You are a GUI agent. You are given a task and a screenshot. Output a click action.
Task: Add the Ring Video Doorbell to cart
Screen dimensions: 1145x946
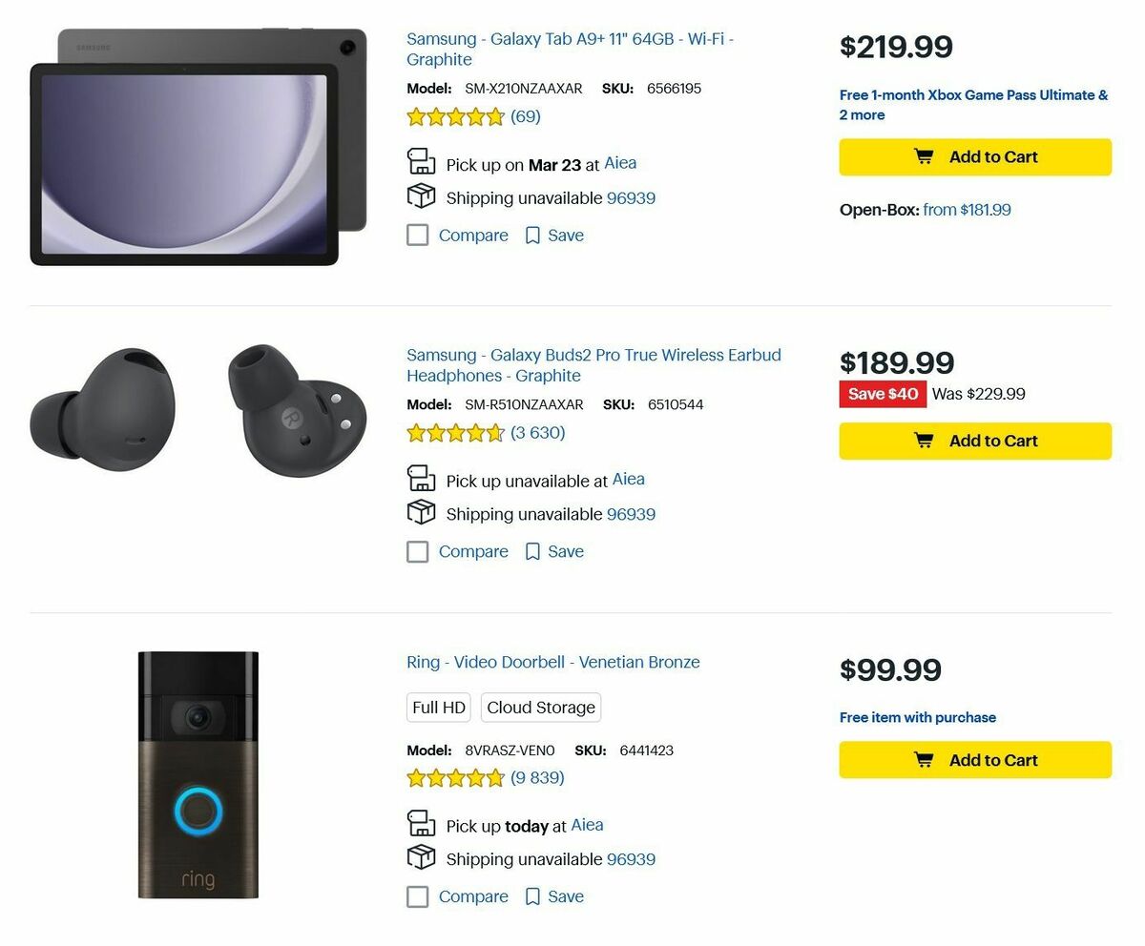pyautogui.click(x=975, y=759)
